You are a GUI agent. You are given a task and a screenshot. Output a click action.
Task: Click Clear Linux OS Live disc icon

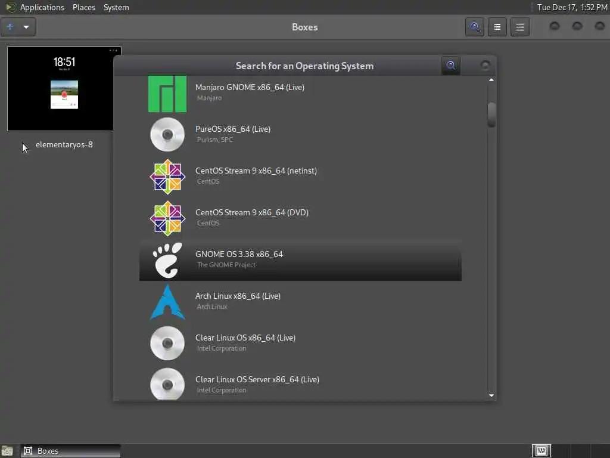(167, 343)
